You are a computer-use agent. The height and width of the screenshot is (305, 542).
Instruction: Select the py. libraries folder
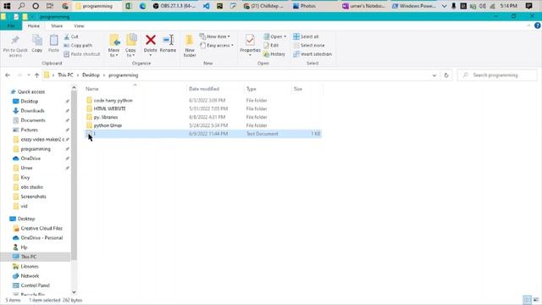click(106, 117)
